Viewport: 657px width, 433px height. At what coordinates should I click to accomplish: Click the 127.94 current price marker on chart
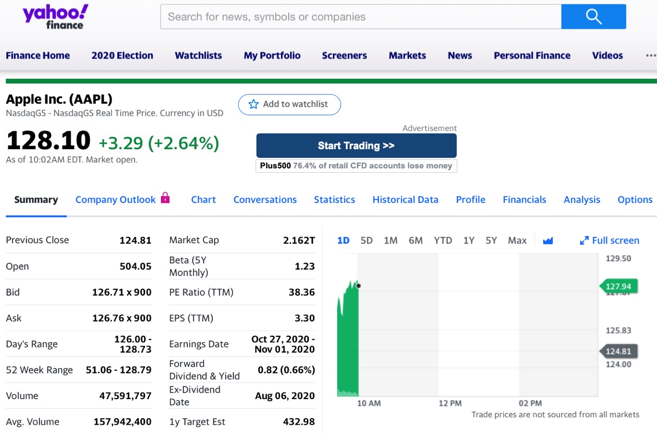tap(618, 286)
